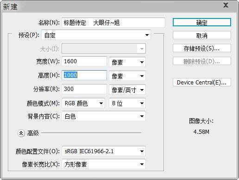Screen dimensions: 239x180
Task: Click the 像素长宽比(X): label
Action: tap(41, 164)
